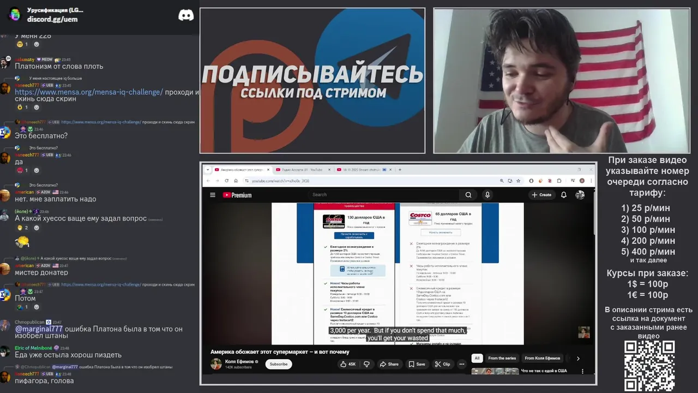The image size is (698, 393).
Task: Switch to the 'Америка обожает' browser tab
Action: (242, 170)
